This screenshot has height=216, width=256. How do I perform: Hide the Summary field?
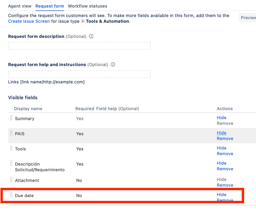coord(221,118)
